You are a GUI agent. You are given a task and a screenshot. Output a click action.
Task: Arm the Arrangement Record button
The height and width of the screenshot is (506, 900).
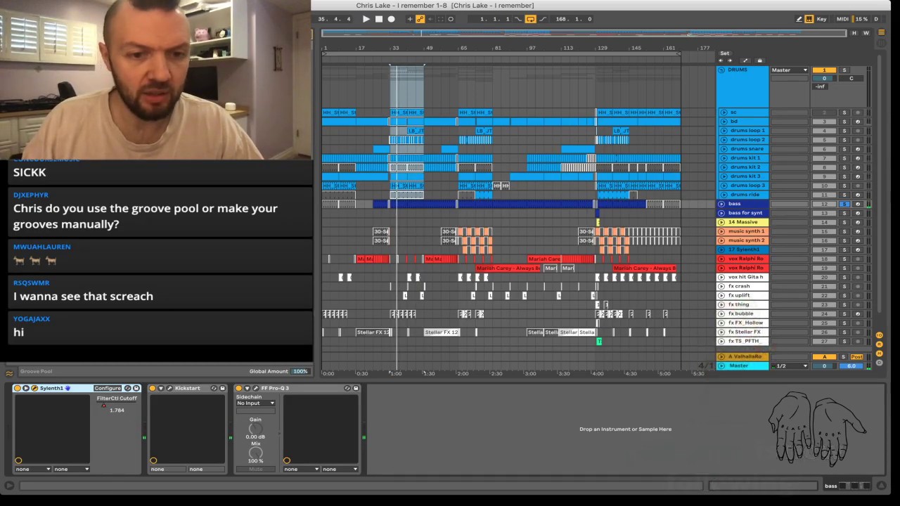coord(392,19)
